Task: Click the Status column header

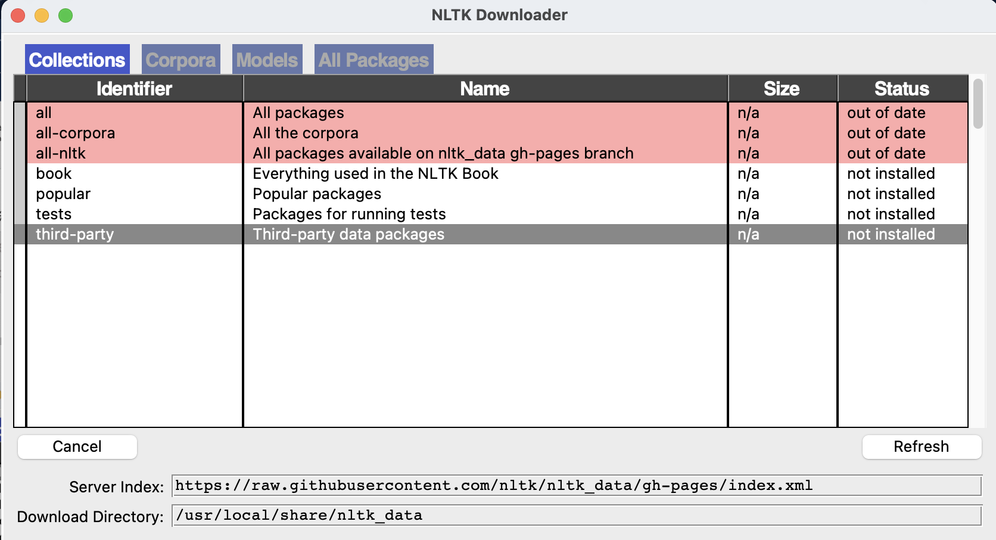Action: (x=902, y=89)
